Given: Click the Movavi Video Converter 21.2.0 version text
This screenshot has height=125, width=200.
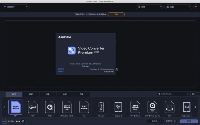Looking at the screenshot, I should pyautogui.click(x=85, y=64).
